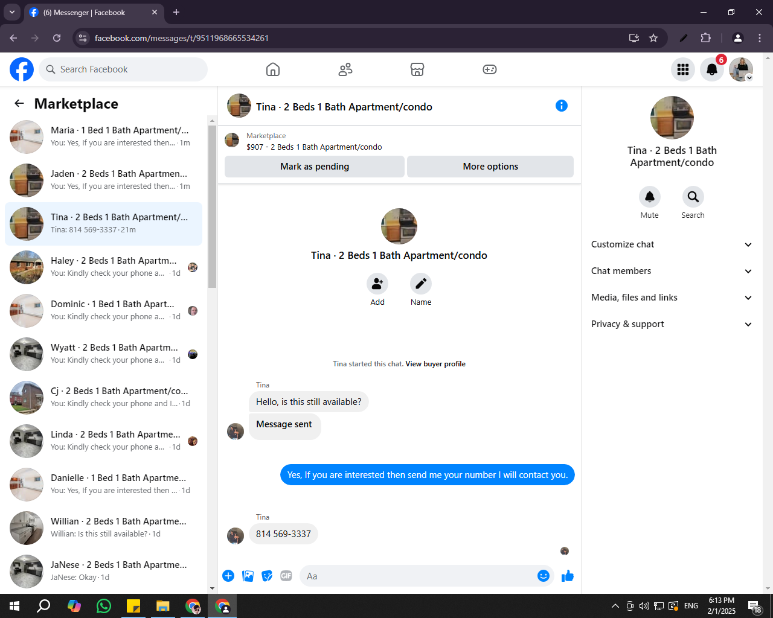
Task: Open Willian 2 Beds 1 Bath conversation
Action: pos(103,528)
